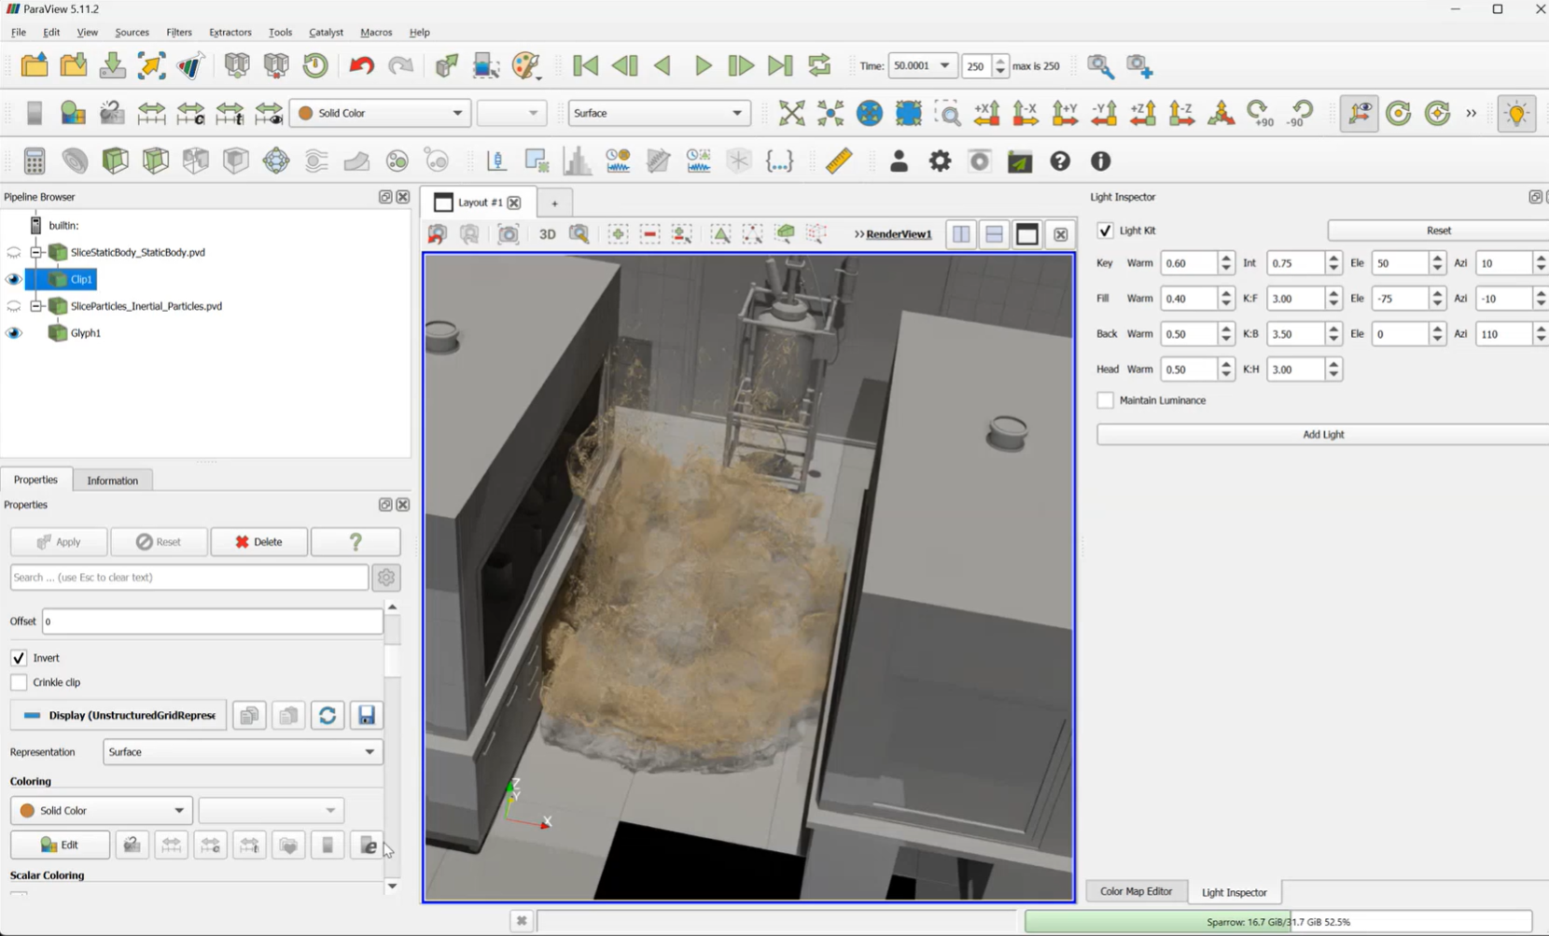Jump to Last Frame
Screen dimensions: 1549x936
[x=780, y=65]
